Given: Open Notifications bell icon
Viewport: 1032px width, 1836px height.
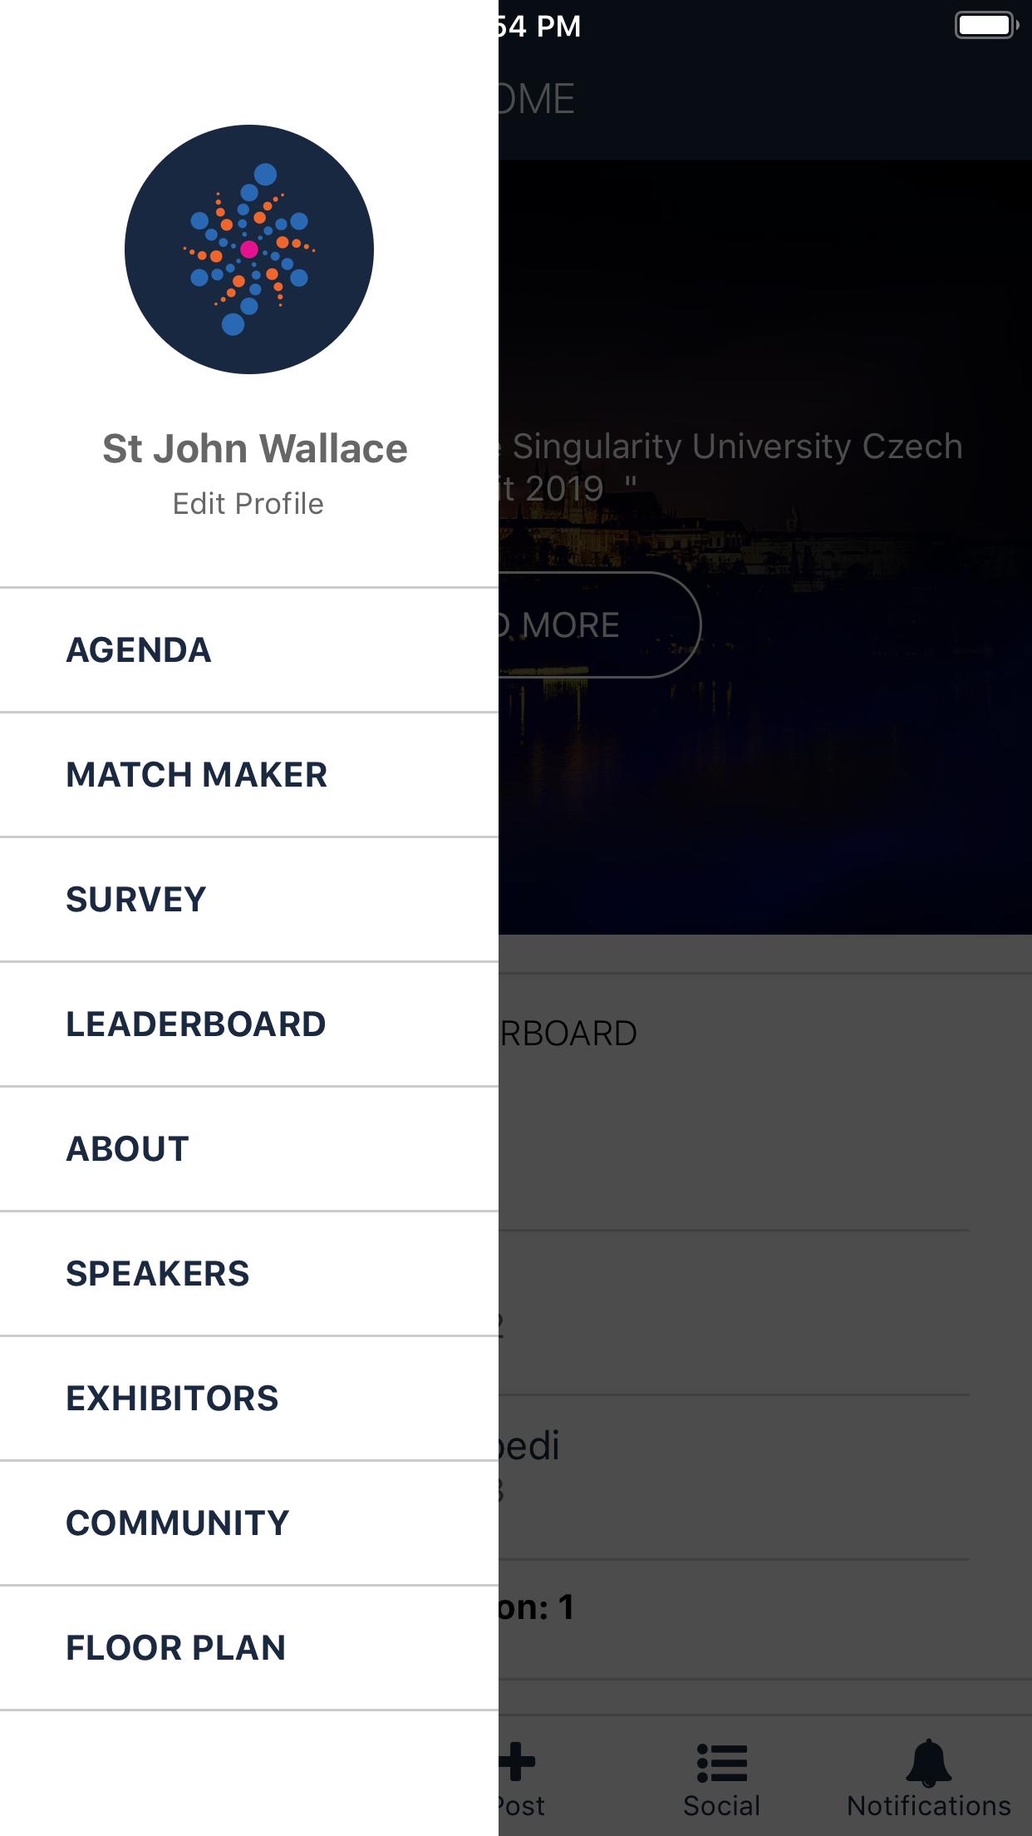Looking at the screenshot, I should [x=928, y=1763].
